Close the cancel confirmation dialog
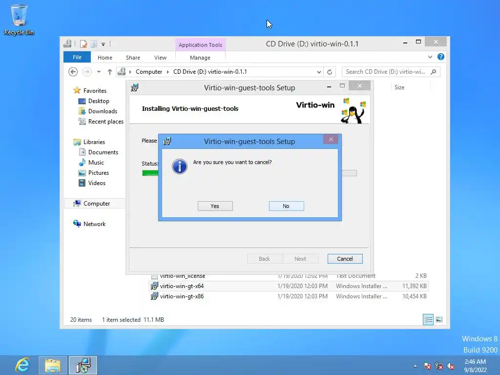The width and height of the screenshot is (500, 375). (x=331, y=139)
